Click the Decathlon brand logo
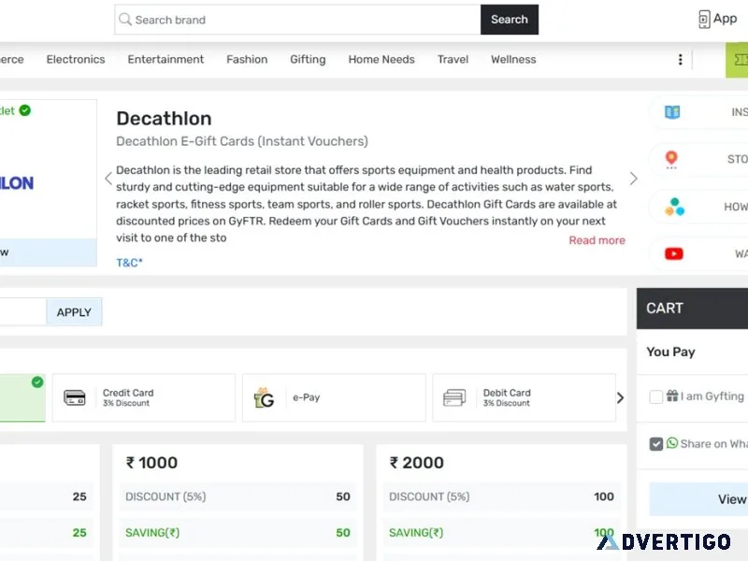The height and width of the screenshot is (561, 748). point(17,183)
